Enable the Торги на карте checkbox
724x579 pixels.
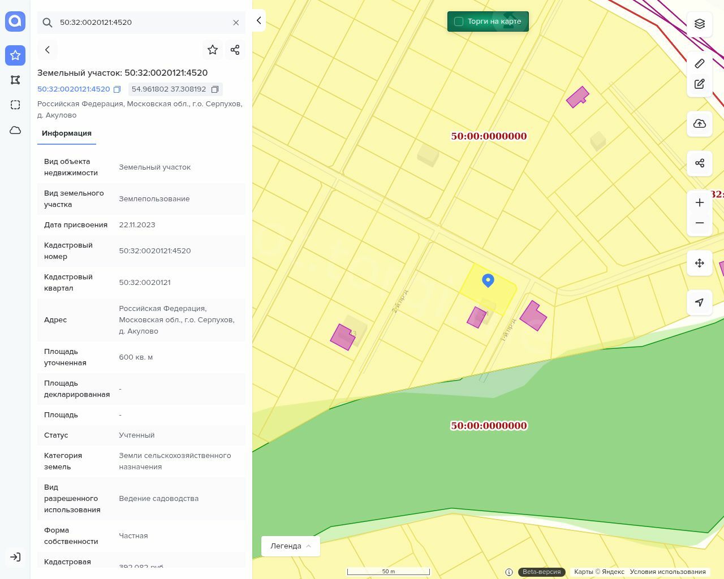coord(459,21)
